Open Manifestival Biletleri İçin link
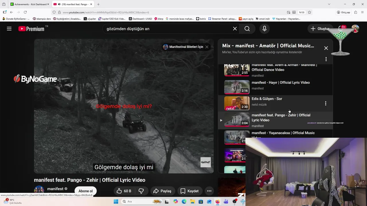Screen dimensions: 367x206 [x=186, y=47]
